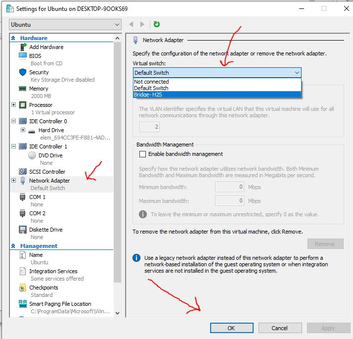Select the BIOS monitor icon
The height and width of the screenshot is (339, 353).
coord(23,55)
